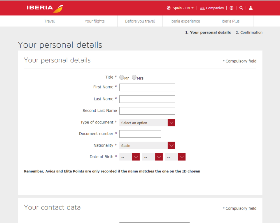Open the Nationality dropdown showing Spain

point(147,146)
